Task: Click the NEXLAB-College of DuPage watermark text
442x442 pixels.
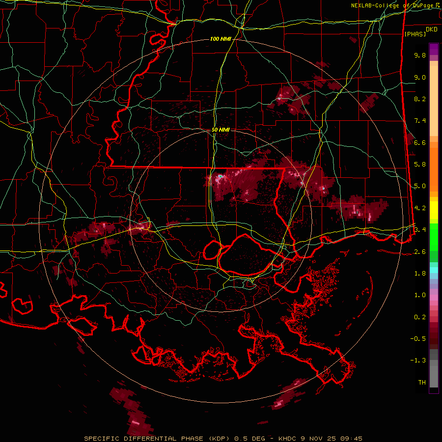Action: tap(396, 5)
